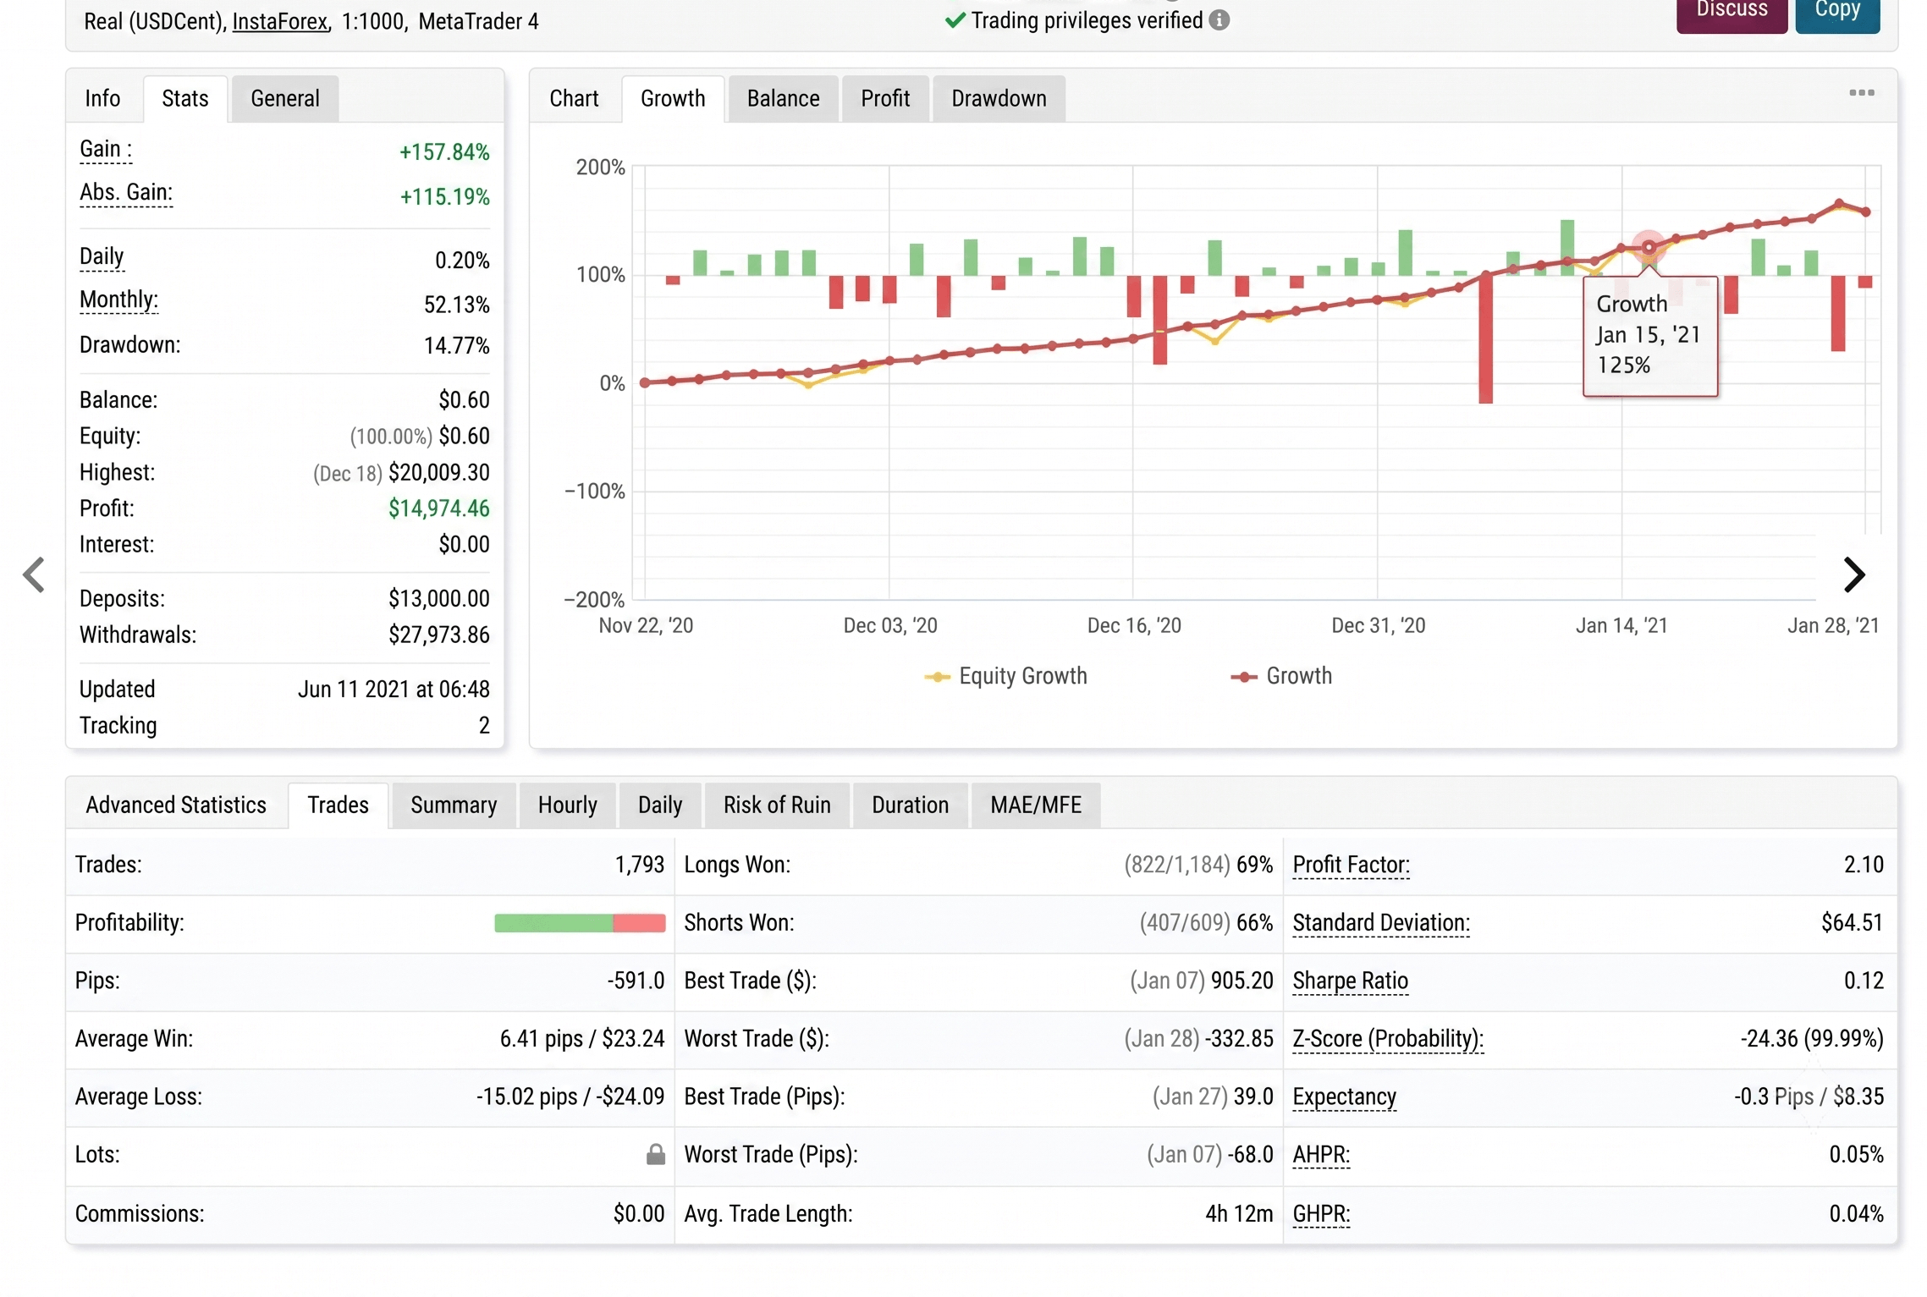Click the Shorts Won 66% value
Image resolution: width=1927 pixels, height=1297 pixels.
[1254, 923]
